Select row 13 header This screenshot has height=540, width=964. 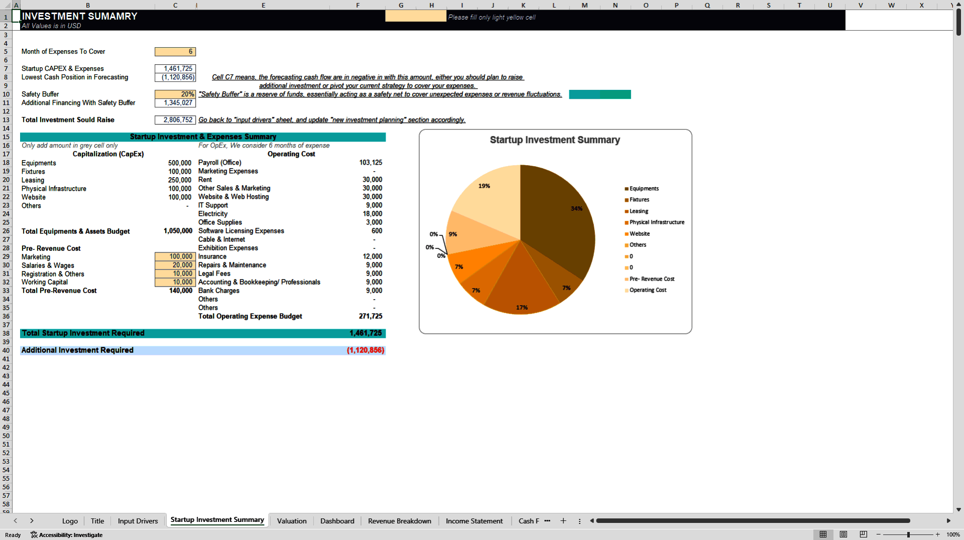[x=6, y=120]
